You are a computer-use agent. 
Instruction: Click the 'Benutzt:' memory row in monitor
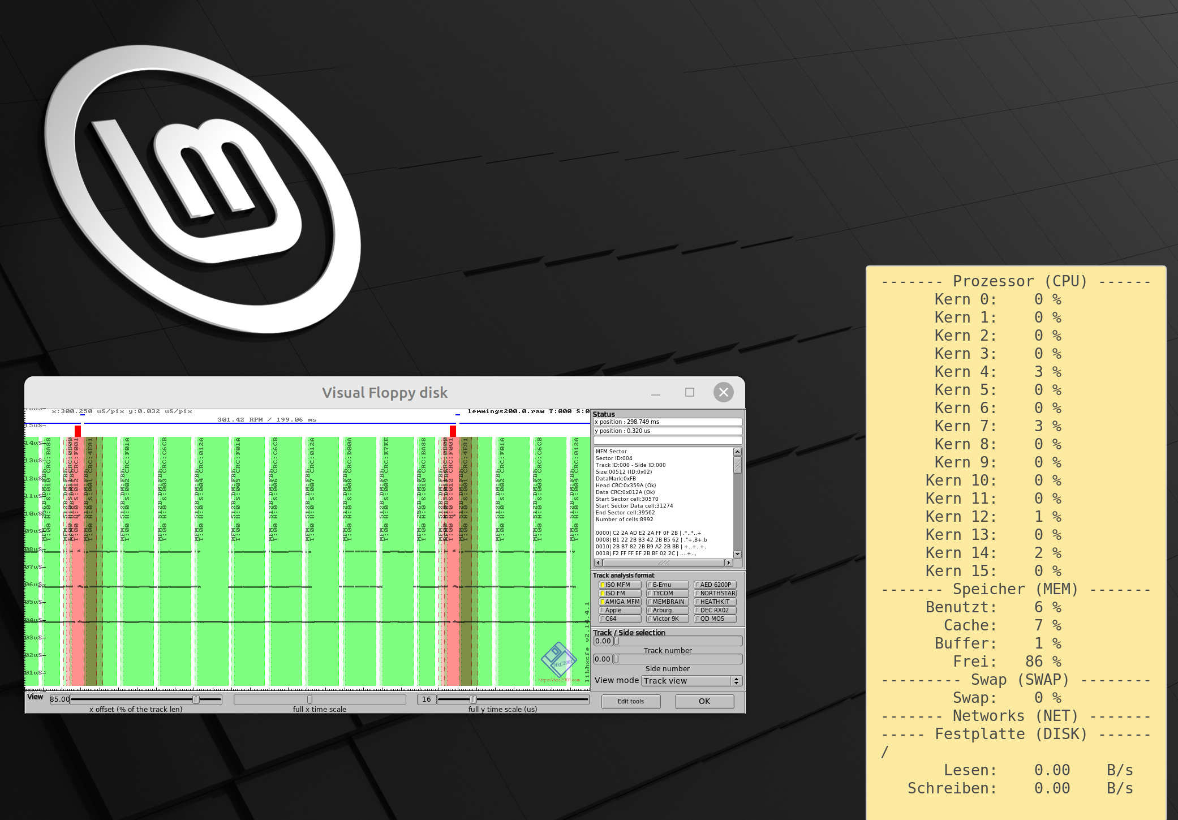click(994, 607)
